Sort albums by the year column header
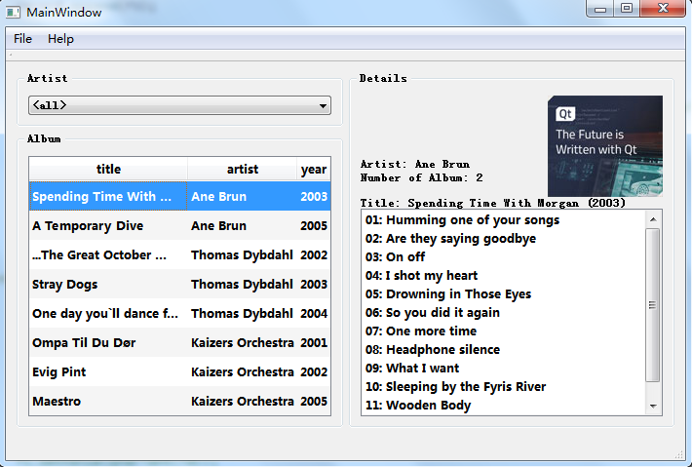This screenshot has height=467, width=692. (x=314, y=169)
